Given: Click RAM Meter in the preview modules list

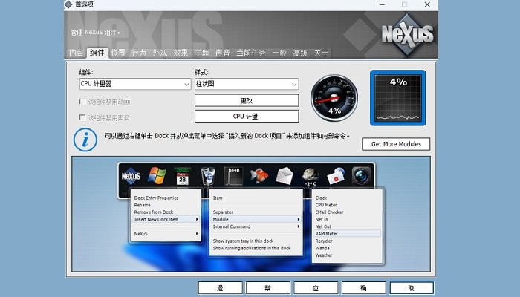Looking at the screenshot, I should click(347, 234).
